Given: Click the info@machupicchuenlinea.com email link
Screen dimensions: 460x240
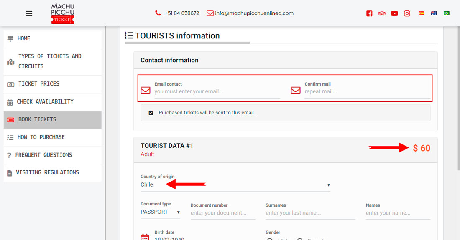Looking at the screenshot, I should coord(254,13).
